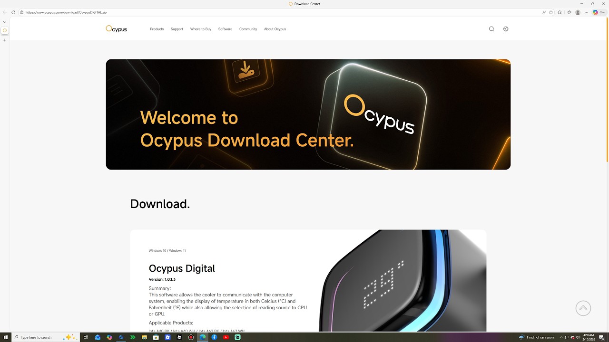Open the language globe icon

(x=506, y=29)
